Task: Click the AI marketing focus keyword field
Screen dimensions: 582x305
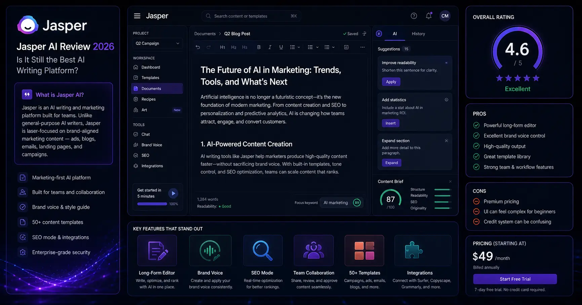Action: (341, 203)
